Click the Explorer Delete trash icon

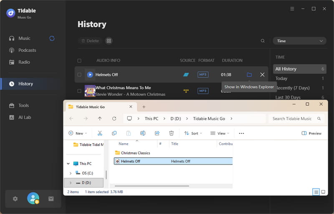(x=171, y=133)
